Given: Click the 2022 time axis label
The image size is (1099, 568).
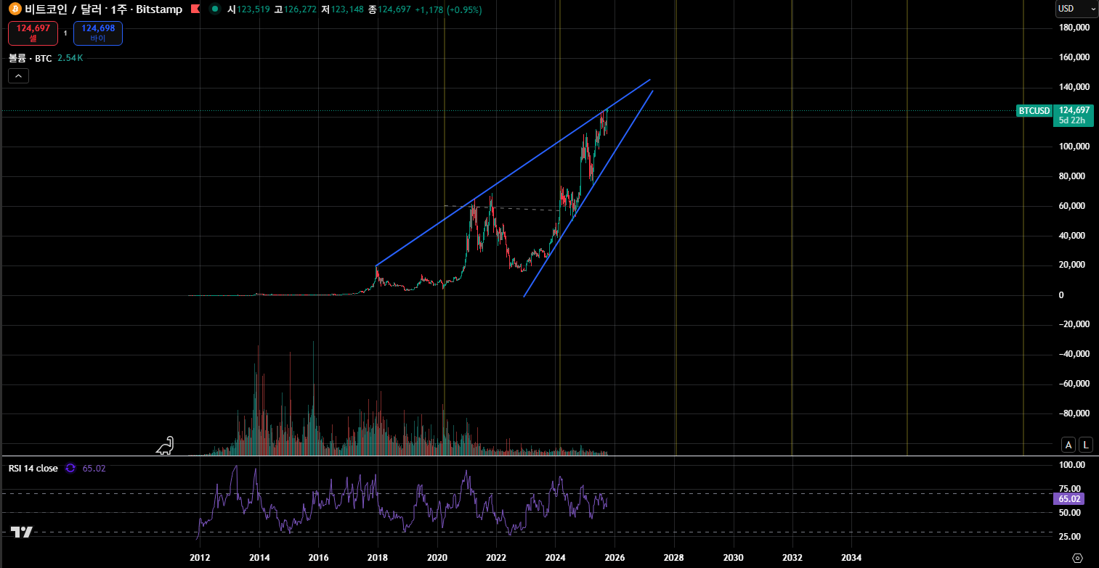Looking at the screenshot, I should coord(496,558).
